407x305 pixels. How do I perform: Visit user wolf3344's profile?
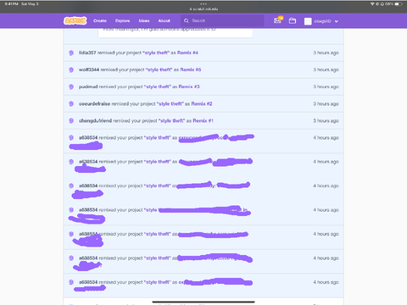[x=89, y=69]
